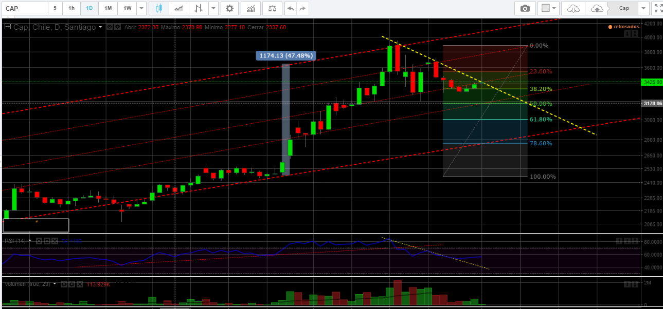Image resolution: width=663 pixels, height=309 pixels.
Task: Select the 1h interval
Action: [71, 8]
